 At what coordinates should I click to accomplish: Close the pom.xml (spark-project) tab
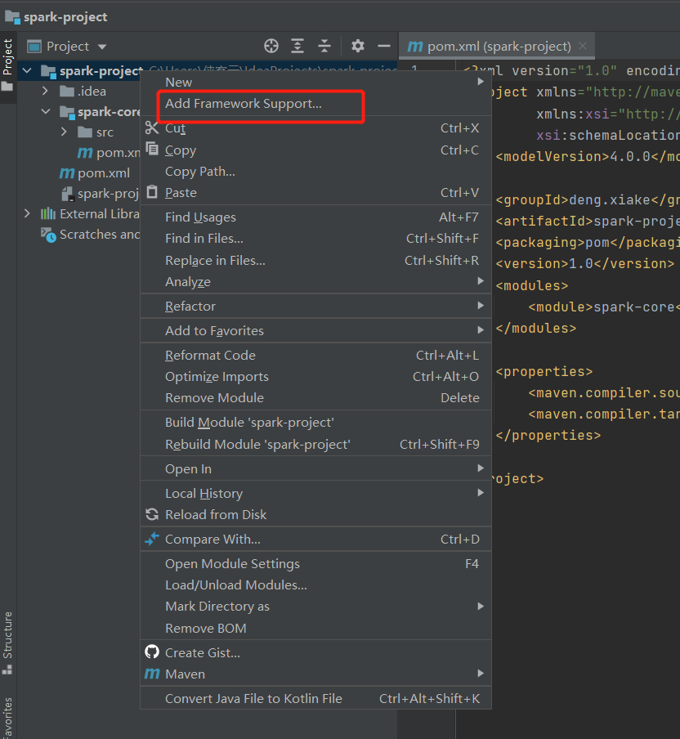tap(583, 46)
